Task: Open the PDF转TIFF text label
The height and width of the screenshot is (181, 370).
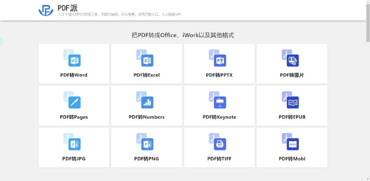Action: coord(219,159)
